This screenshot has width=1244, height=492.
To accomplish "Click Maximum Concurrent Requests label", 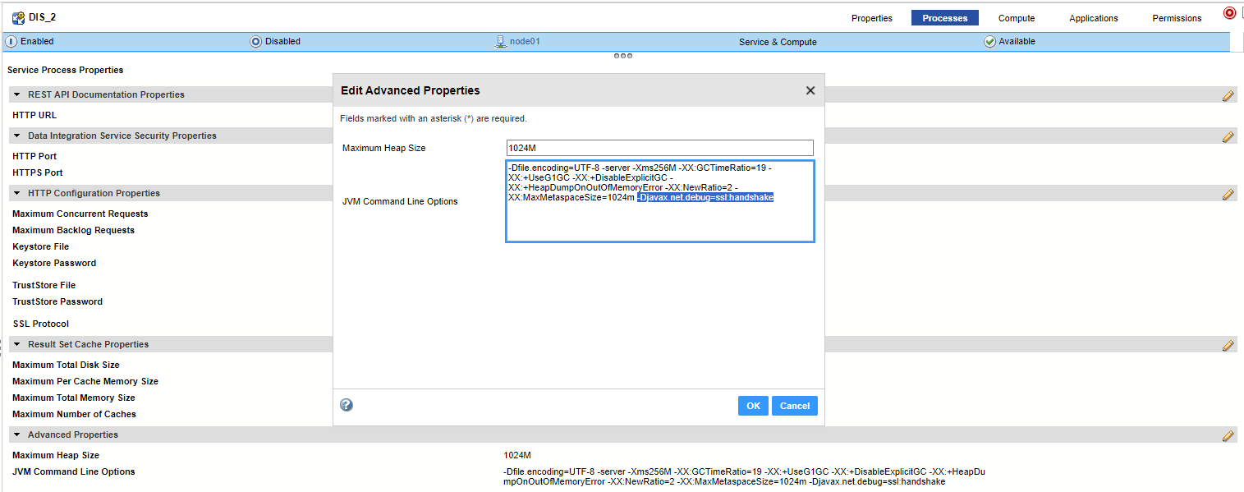I will 80,214.
